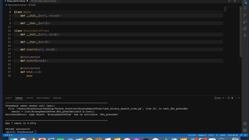Click 'Ran 7 tests in 0.001s' terminal line
The width and height of the screenshot is (249, 140).
(x=21, y=123)
